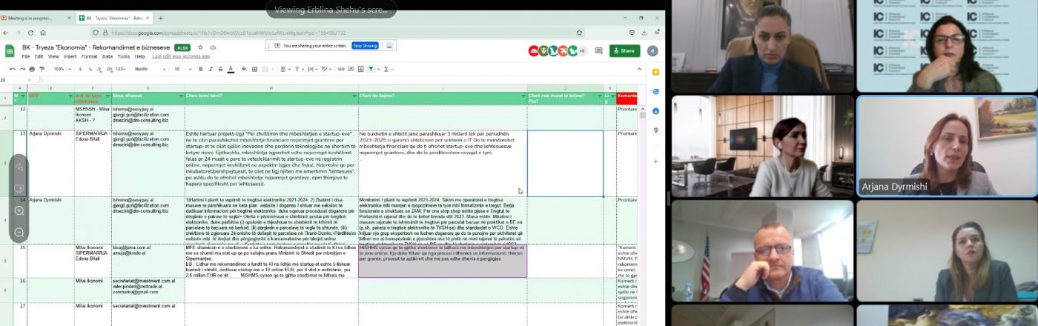Toggle the filter funnel in toolbar
This screenshot has height=326, width=1038.
tap(371, 69)
